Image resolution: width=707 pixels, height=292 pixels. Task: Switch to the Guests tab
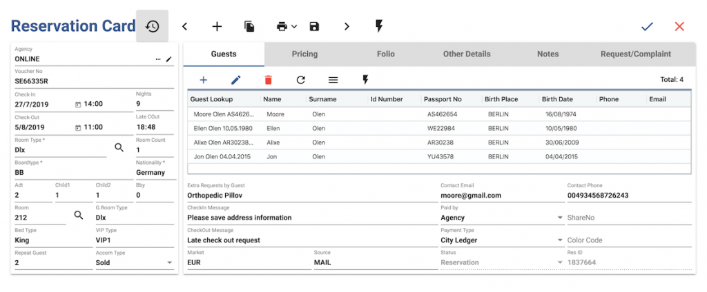point(224,54)
